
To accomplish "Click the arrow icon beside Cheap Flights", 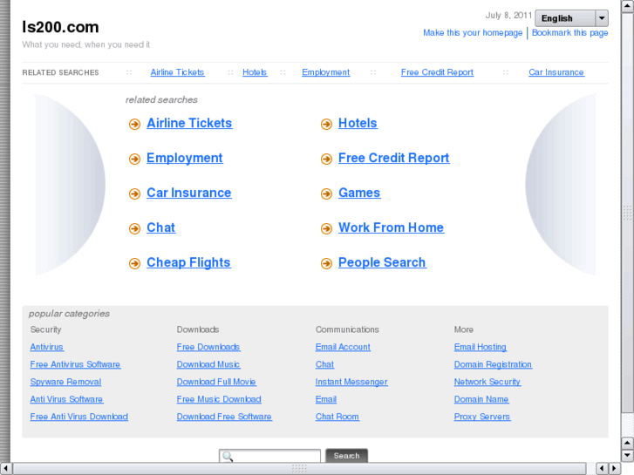I will tap(134, 263).
